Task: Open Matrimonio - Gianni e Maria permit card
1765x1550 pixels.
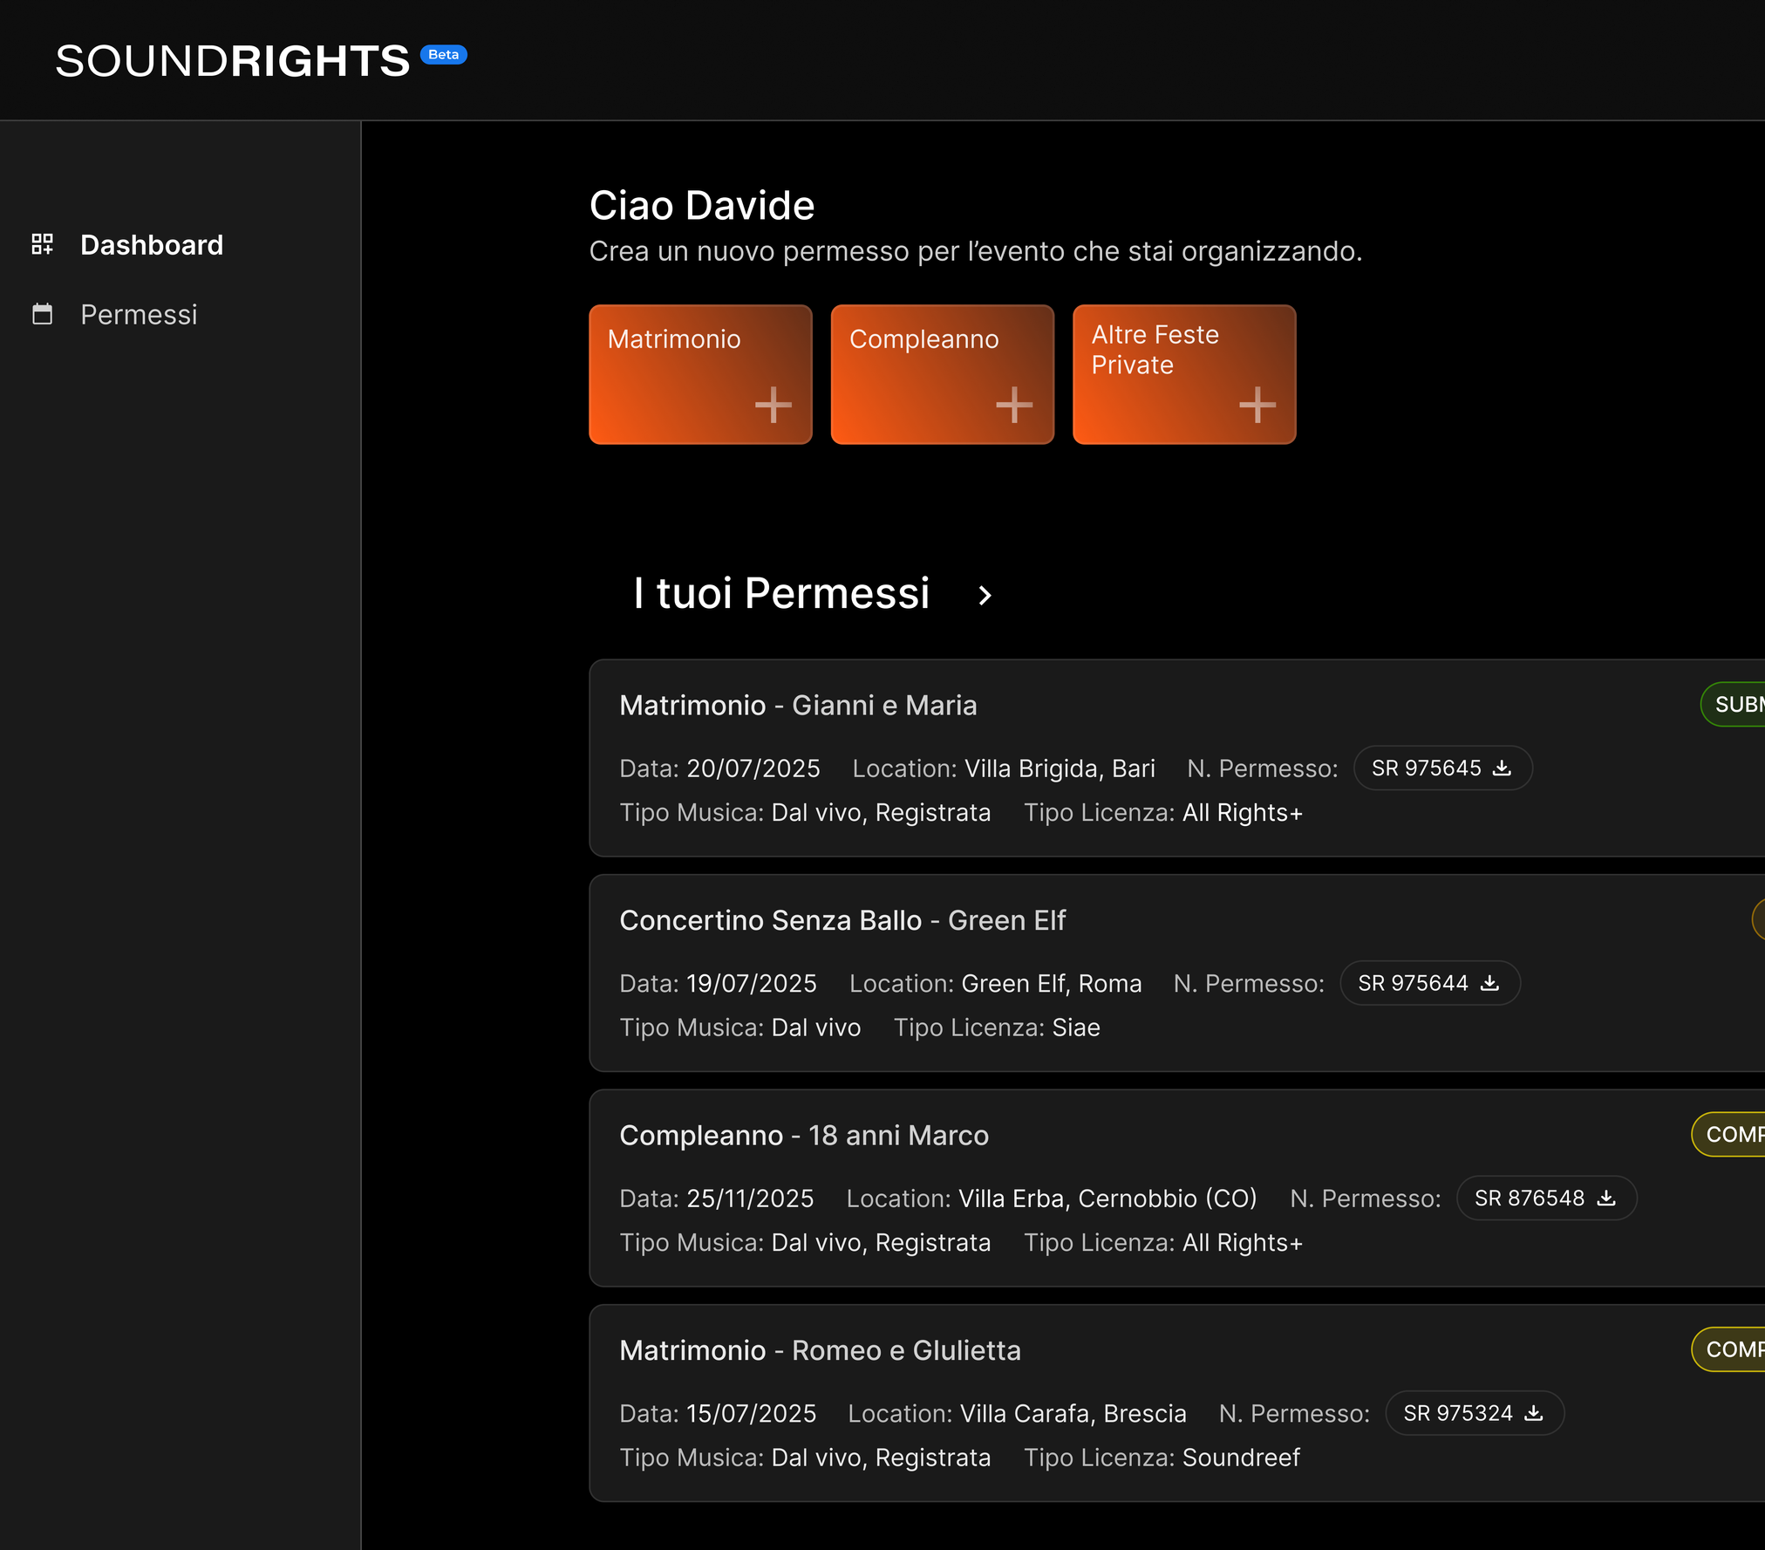Action: pos(798,705)
